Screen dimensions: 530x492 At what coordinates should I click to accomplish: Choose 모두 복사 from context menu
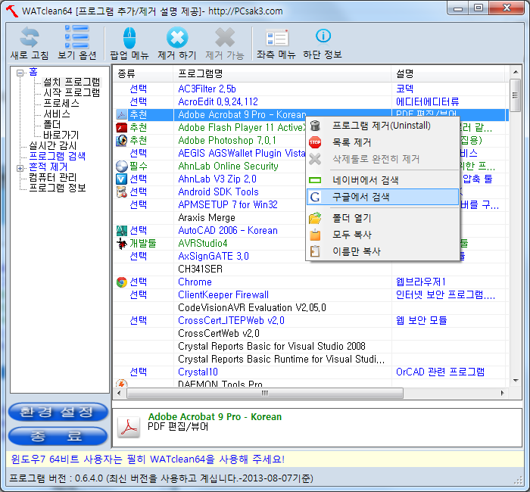[x=382, y=235]
